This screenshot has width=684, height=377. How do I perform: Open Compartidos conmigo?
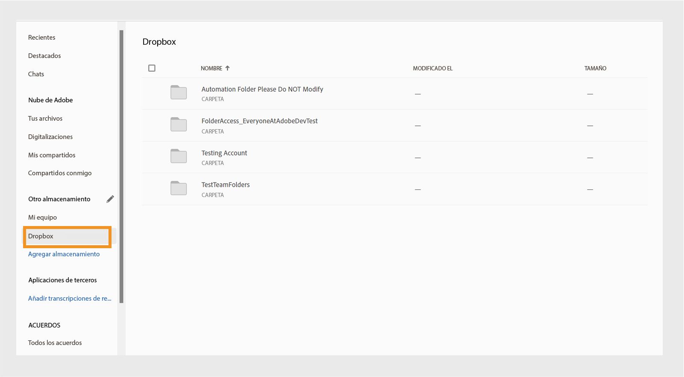(60, 173)
